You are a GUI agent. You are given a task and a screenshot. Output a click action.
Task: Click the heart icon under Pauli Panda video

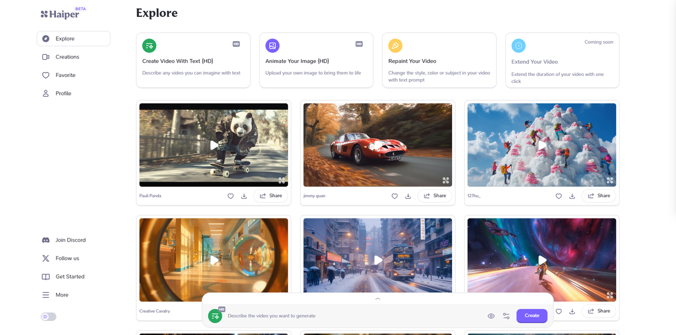[x=230, y=196]
